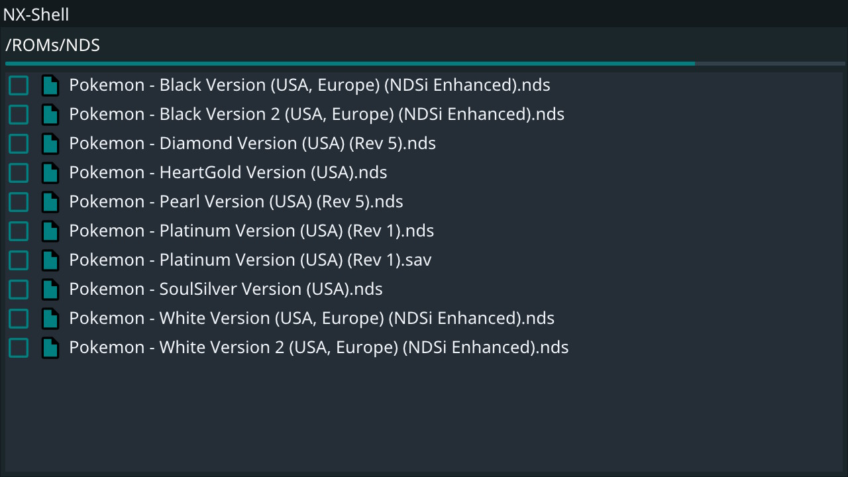The image size is (848, 477).
Task: Select checkbox beside White Version (USA, Europe)
Action: click(19, 319)
